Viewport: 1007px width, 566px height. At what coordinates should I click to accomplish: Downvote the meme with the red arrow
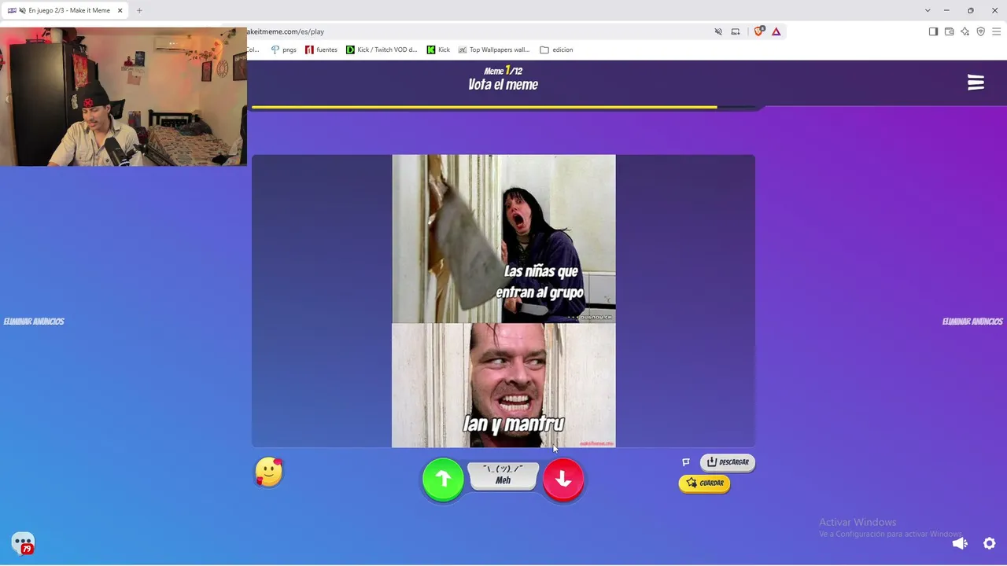[x=563, y=480]
